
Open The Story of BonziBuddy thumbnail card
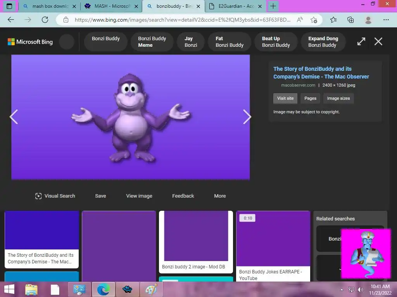point(42,239)
